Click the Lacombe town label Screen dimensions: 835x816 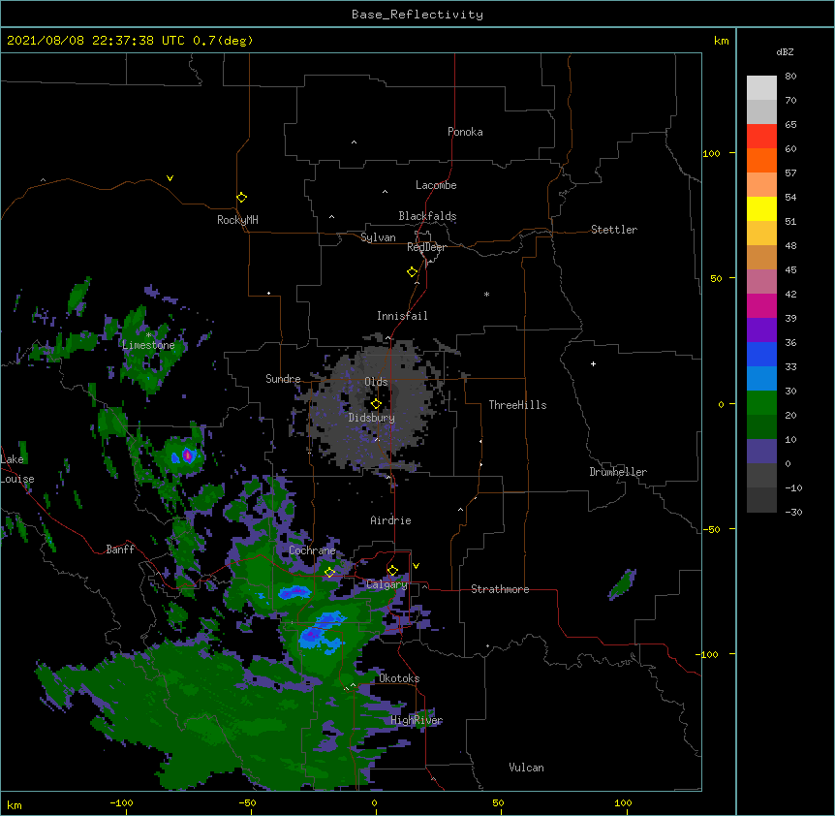(436, 185)
